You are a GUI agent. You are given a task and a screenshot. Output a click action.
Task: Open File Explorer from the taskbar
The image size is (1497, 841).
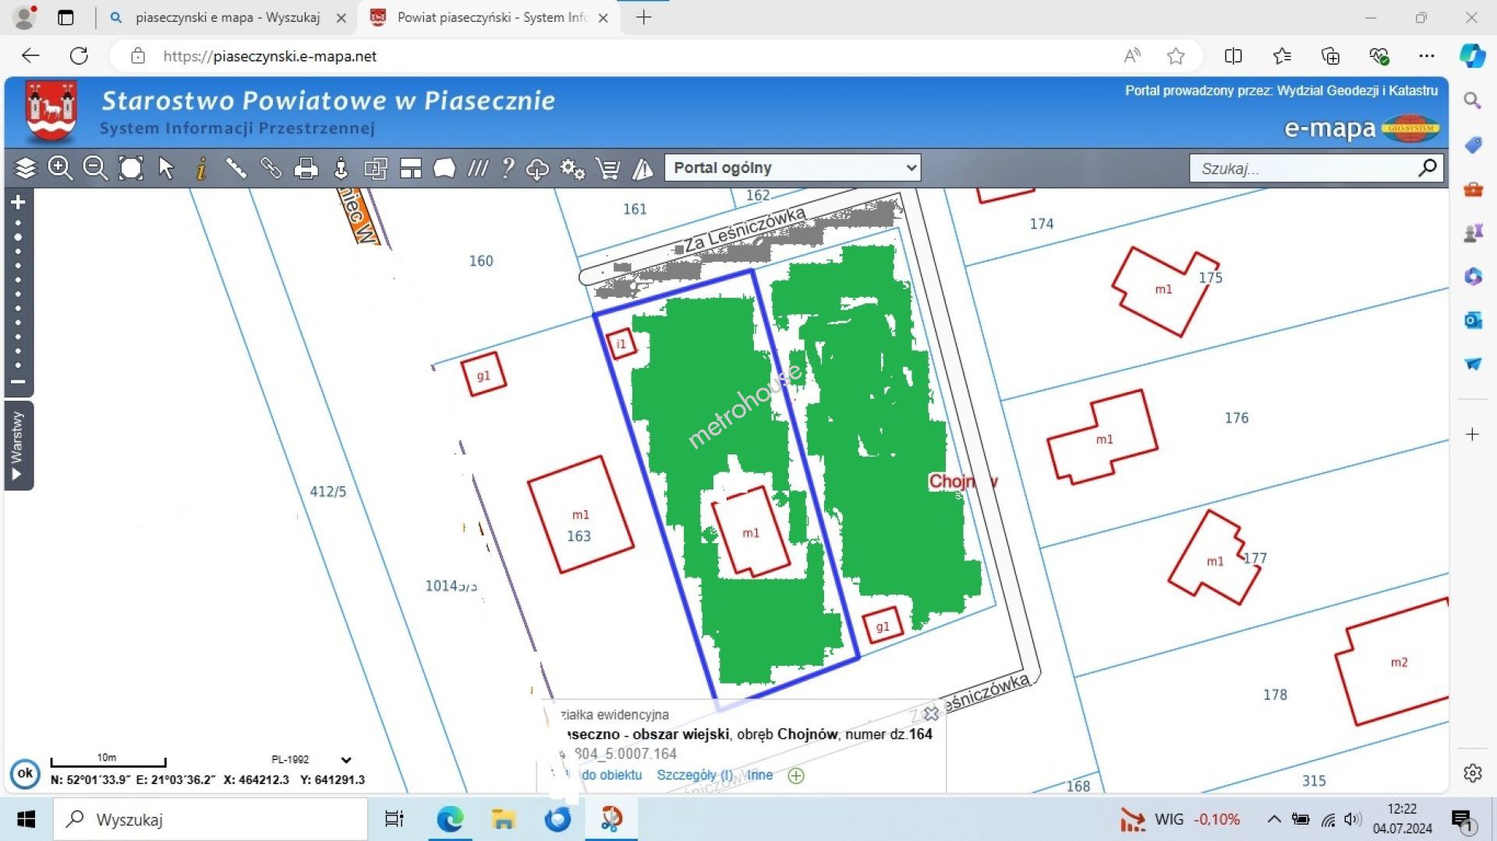point(504,819)
